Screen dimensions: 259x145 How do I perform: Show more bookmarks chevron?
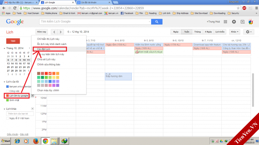point(256,13)
